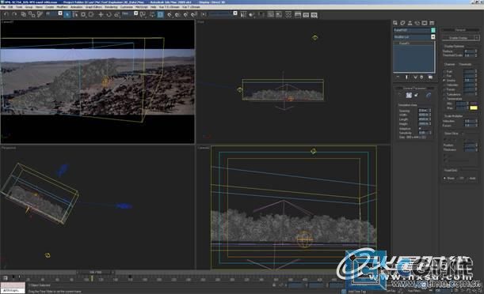Activate the Unlink Selection tool
The width and height of the screenshot is (484, 294).
tap(32, 14)
